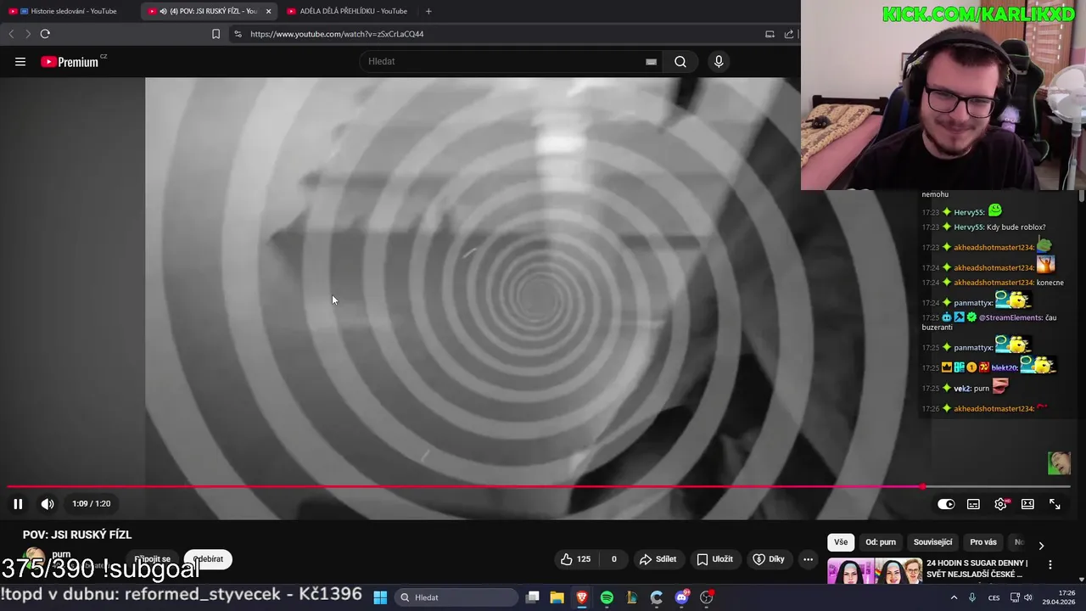The height and width of the screenshot is (611, 1086).
Task: Open options menu for 24 HODIN S SUGAR DENNY
Action: coord(1050,565)
